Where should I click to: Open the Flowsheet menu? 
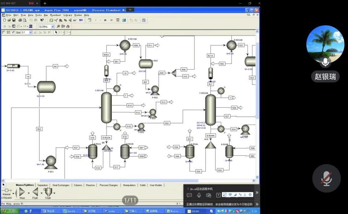pos(55,15)
